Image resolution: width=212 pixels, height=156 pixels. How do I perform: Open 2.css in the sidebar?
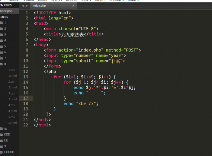pyautogui.click(x=11, y=81)
